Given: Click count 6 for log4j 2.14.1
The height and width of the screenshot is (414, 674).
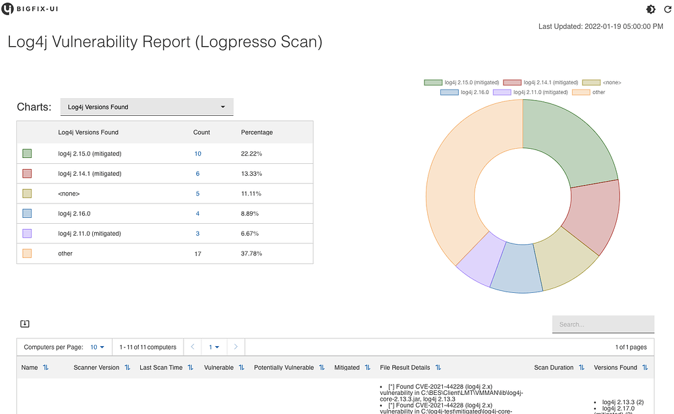Looking at the screenshot, I should 197,174.
